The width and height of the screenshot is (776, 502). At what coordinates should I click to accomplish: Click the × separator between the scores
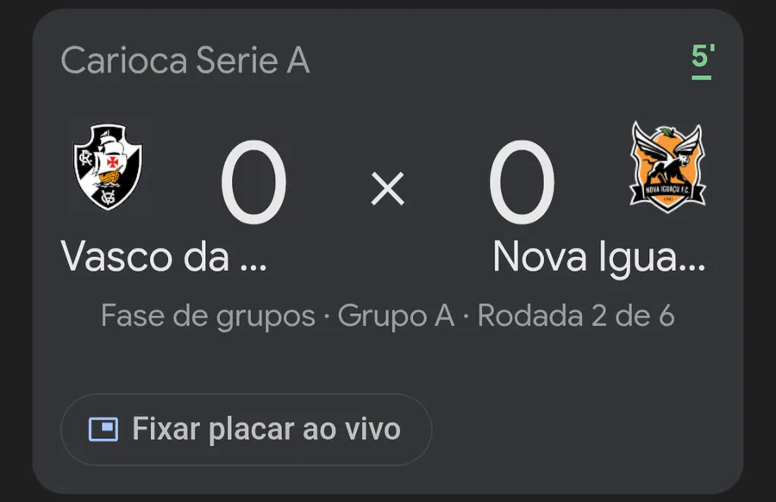387,188
